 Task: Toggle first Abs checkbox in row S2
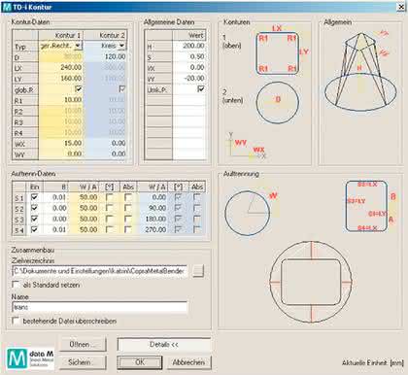click(x=128, y=208)
